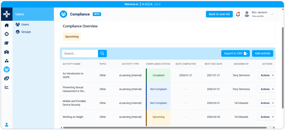This screenshot has height=130, width=285.
Task: Click the home icon in left sidebar
Action: pyautogui.click(x=7, y=25)
